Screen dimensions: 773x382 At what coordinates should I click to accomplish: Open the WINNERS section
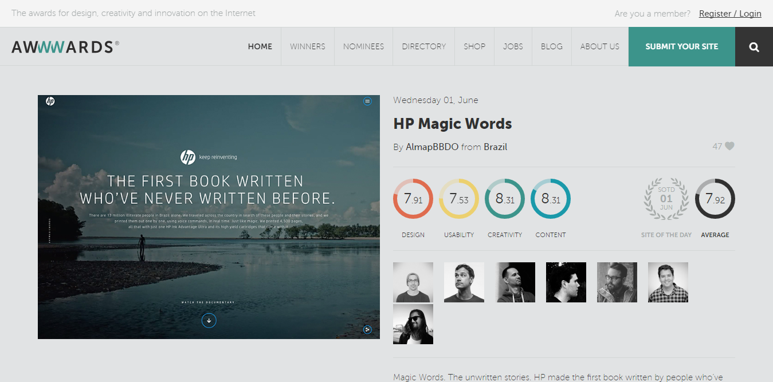pos(308,46)
